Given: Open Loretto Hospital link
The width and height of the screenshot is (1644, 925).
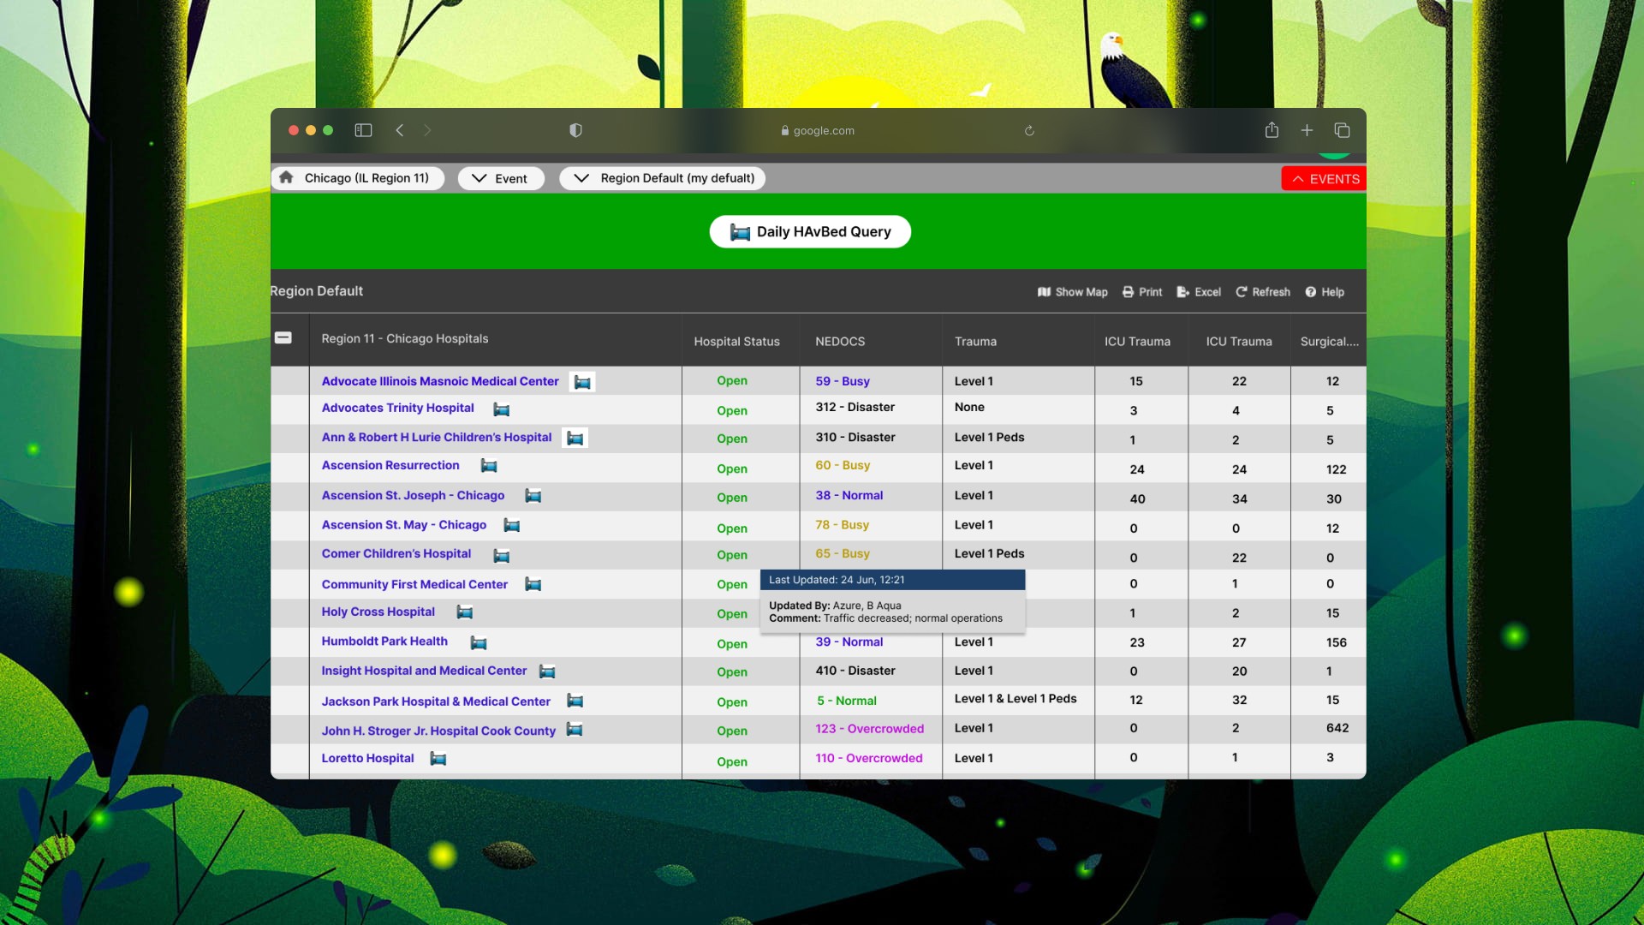Looking at the screenshot, I should tap(367, 758).
